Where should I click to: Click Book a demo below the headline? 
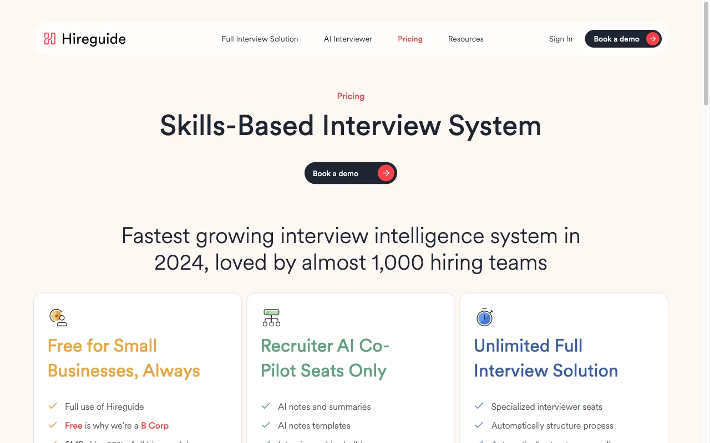pyautogui.click(x=351, y=173)
